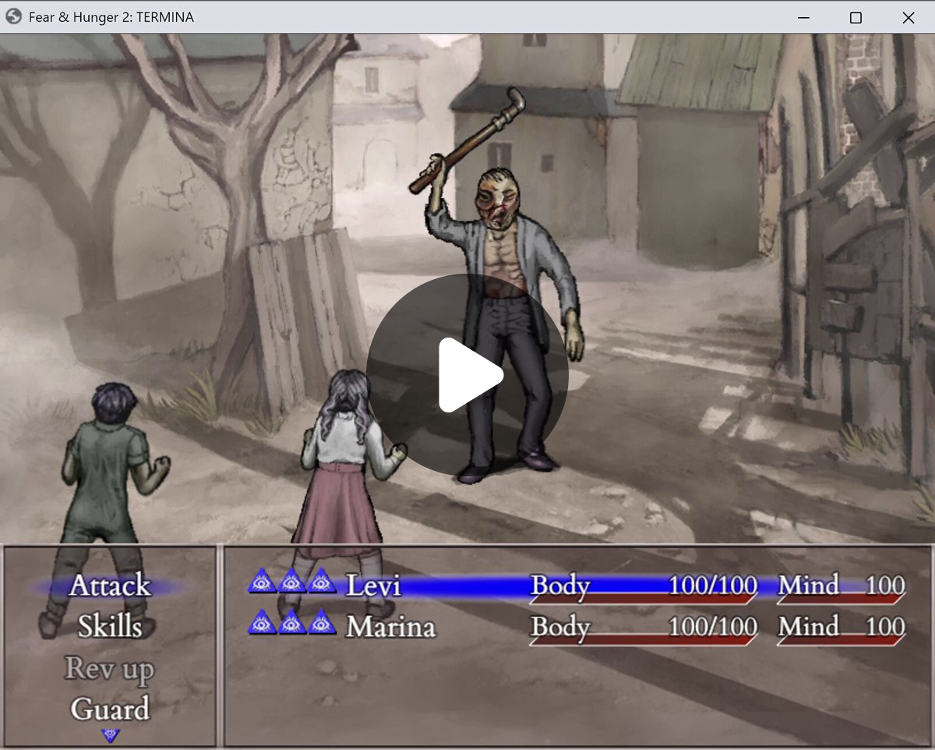
Task: Click Levi's Body health bar
Action: [x=644, y=588]
